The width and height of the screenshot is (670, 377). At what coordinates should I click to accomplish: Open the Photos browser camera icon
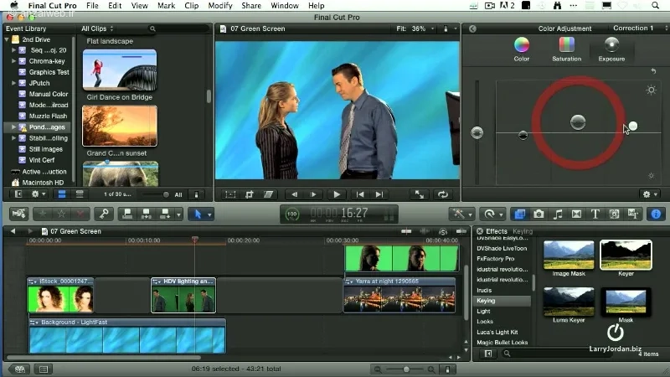pos(539,214)
